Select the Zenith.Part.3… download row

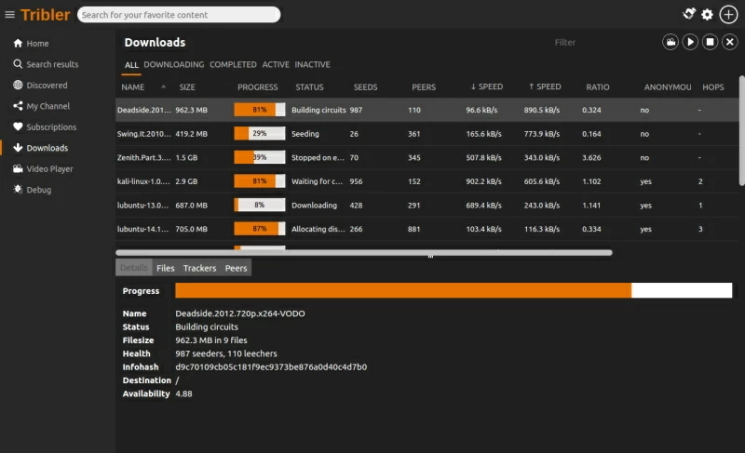click(427, 157)
